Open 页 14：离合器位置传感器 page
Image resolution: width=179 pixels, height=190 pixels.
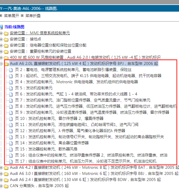[52, 143]
